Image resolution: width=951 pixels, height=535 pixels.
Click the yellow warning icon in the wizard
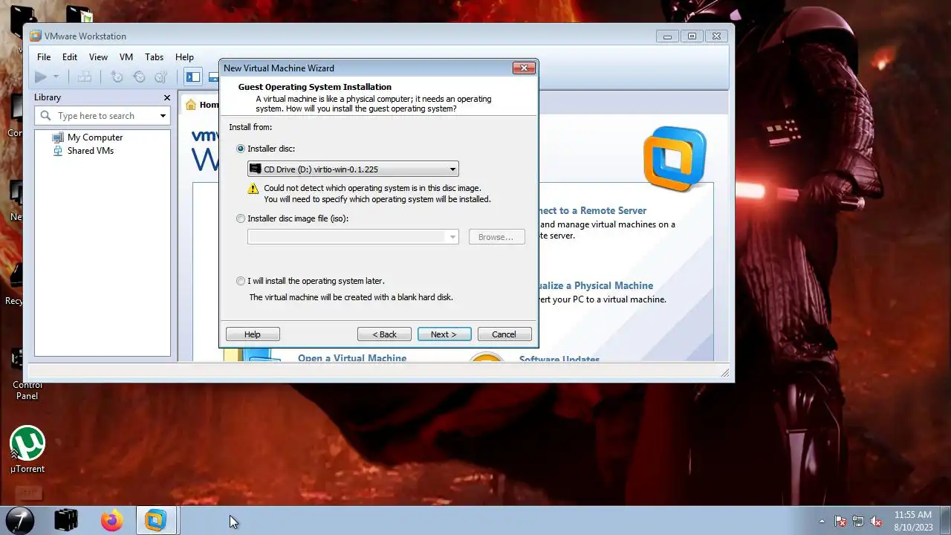point(253,189)
